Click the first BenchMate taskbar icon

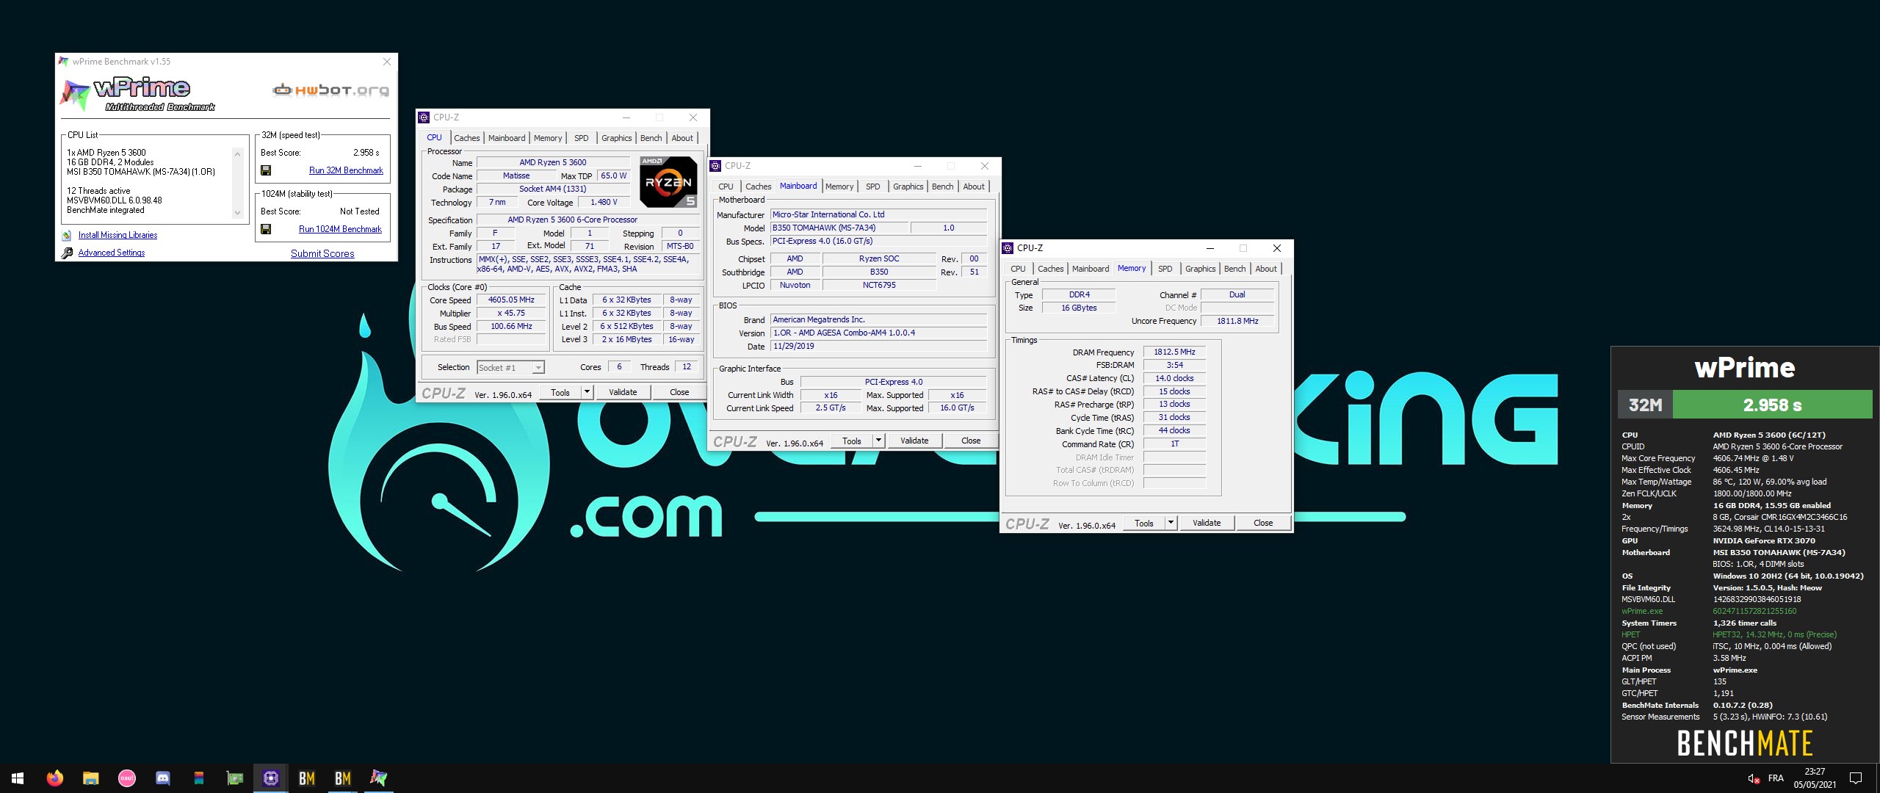306,778
